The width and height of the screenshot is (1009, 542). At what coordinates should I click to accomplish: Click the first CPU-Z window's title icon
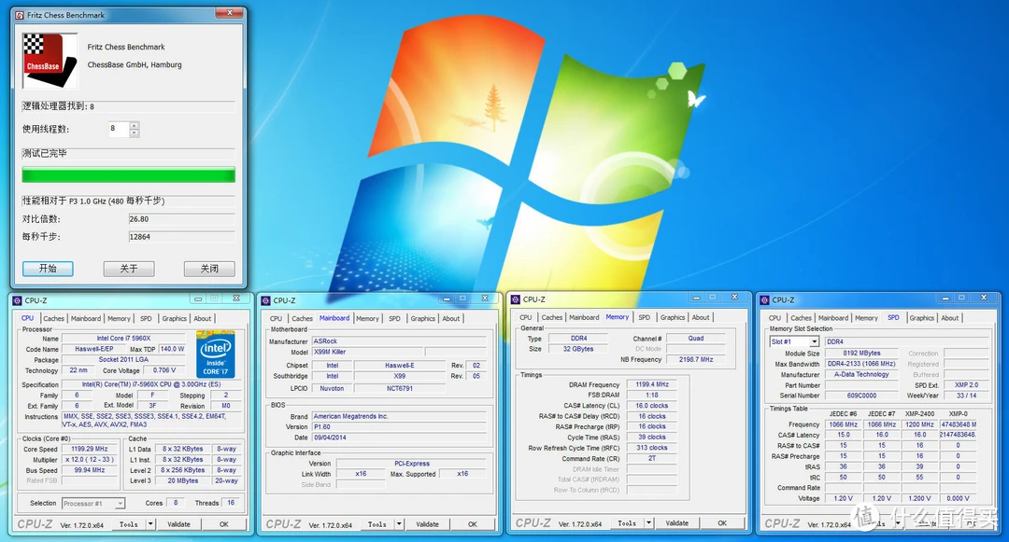click(18, 300)
